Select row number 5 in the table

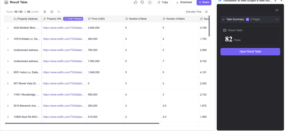pos(8,72)
